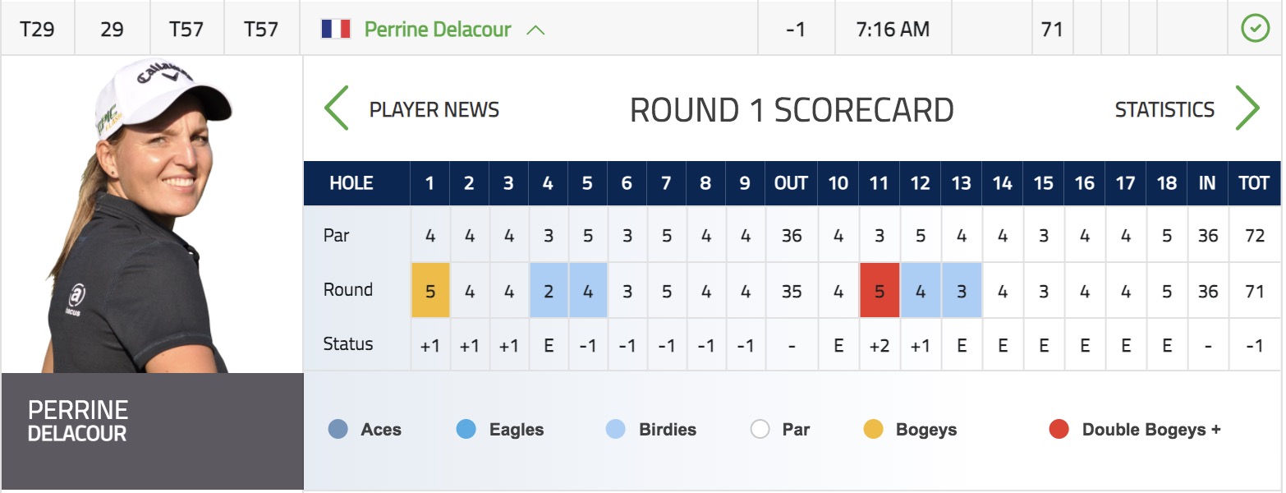
Task: Select the Eagles legend dot
Action: pos(466,429)
